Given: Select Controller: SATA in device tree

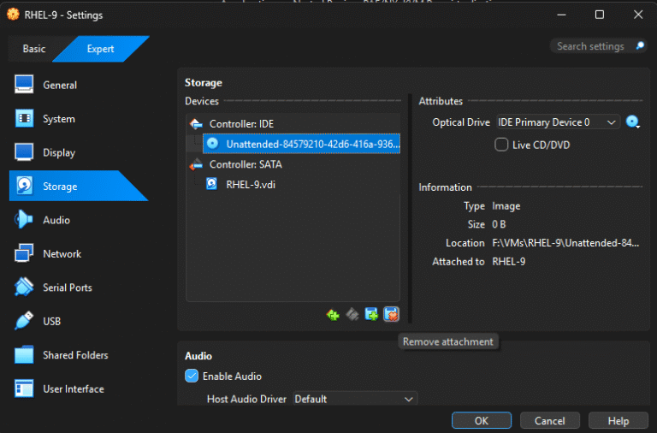Looking at the screenshot, I should pos(246,164).
